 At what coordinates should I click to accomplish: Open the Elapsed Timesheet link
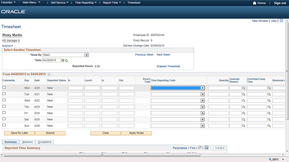(168, 66)
